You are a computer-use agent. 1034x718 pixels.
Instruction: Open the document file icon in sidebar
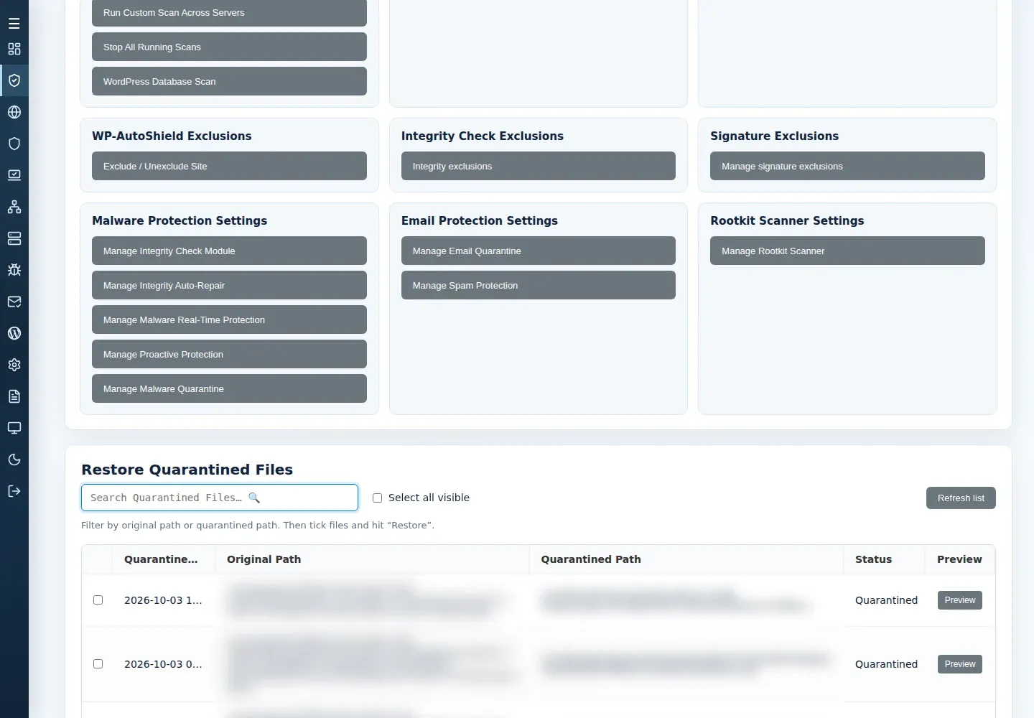coord(14,396)
